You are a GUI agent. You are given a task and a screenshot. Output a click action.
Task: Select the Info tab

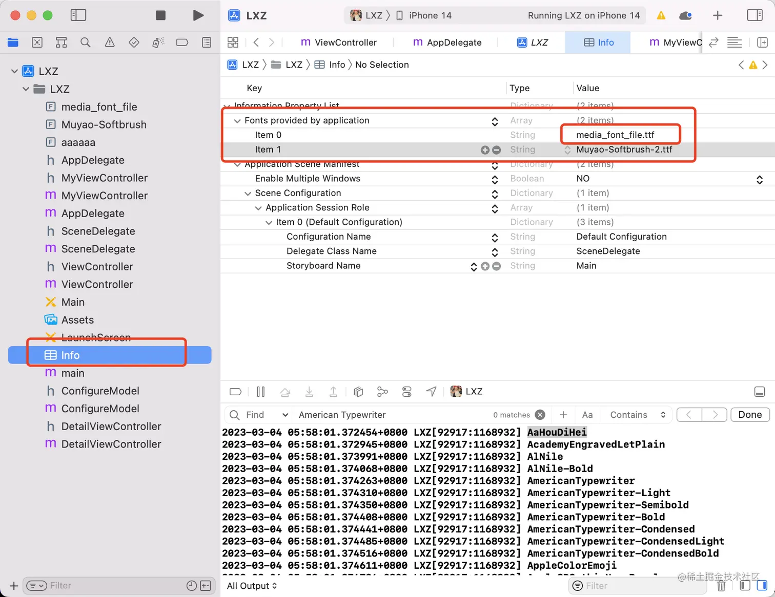click(599, 42)
